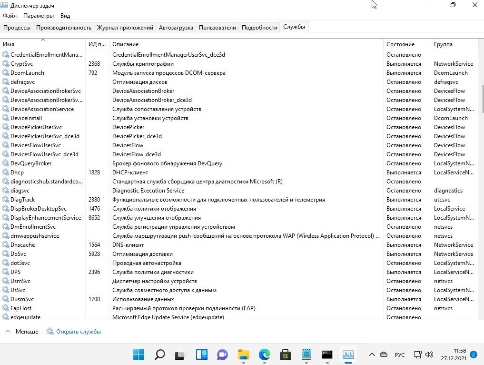Switch to the Автозагрузка tab
484x365 pixels.
pos(176,28)
